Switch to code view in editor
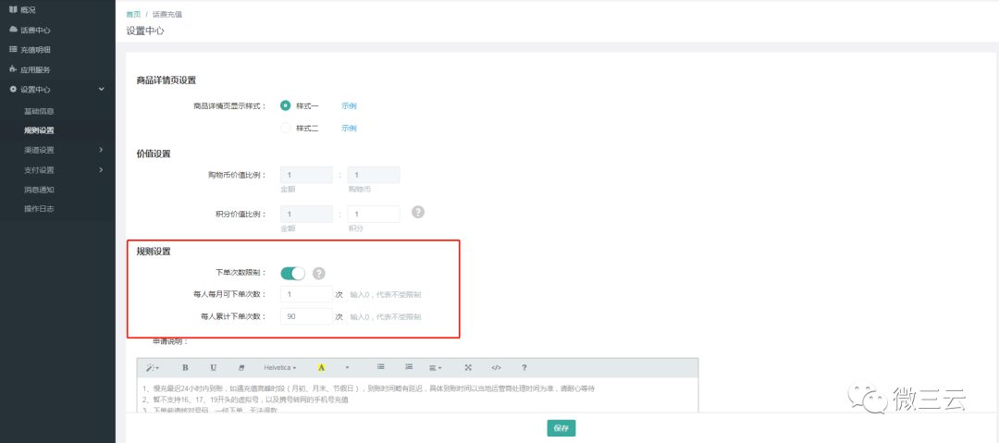Viewport: 999px width, 443px height. [x=497, y=368]
